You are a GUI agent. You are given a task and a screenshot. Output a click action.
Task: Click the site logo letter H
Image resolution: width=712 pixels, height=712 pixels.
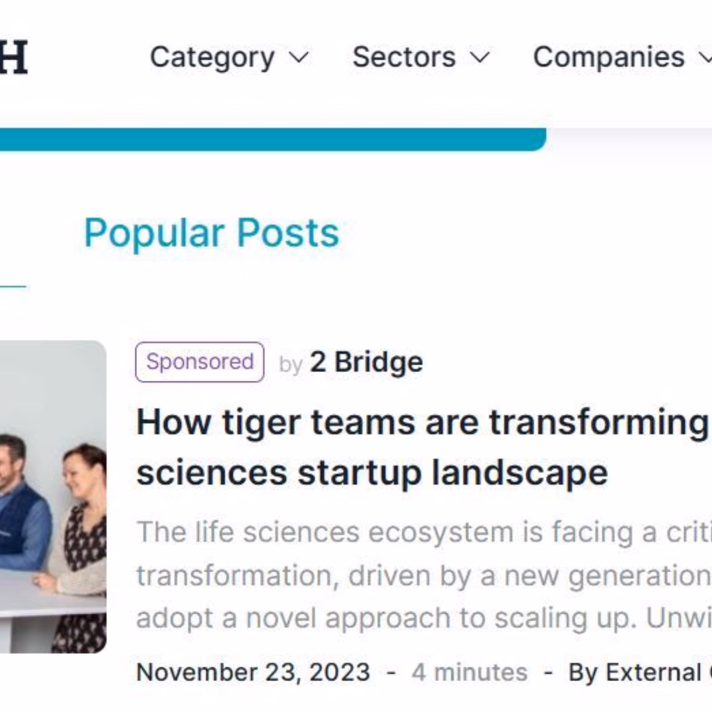coord(14,57)
